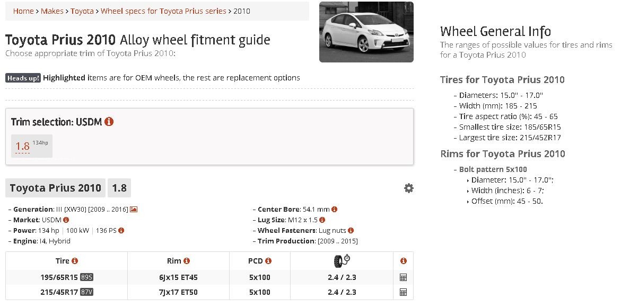Click the Toyota Prius 2010 heading badge
Screen dimensions: 621x308
(56, 188)
